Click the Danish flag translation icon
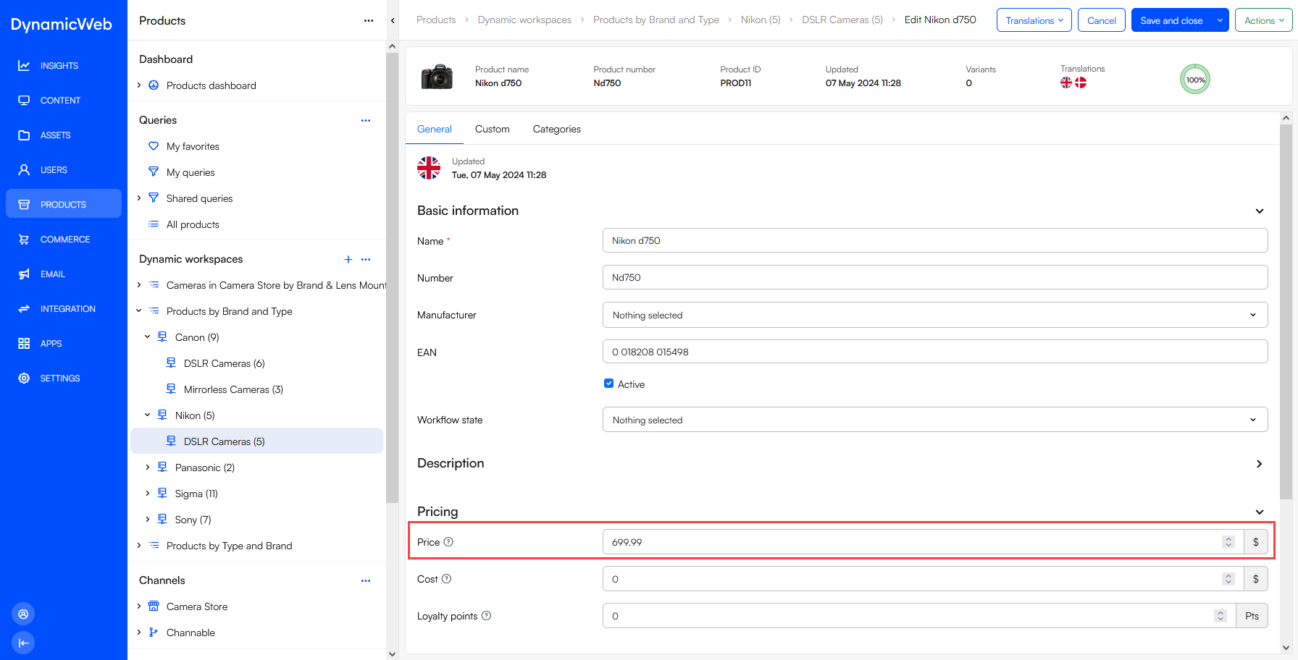1298x660 pixels. tap(1081, 82)
